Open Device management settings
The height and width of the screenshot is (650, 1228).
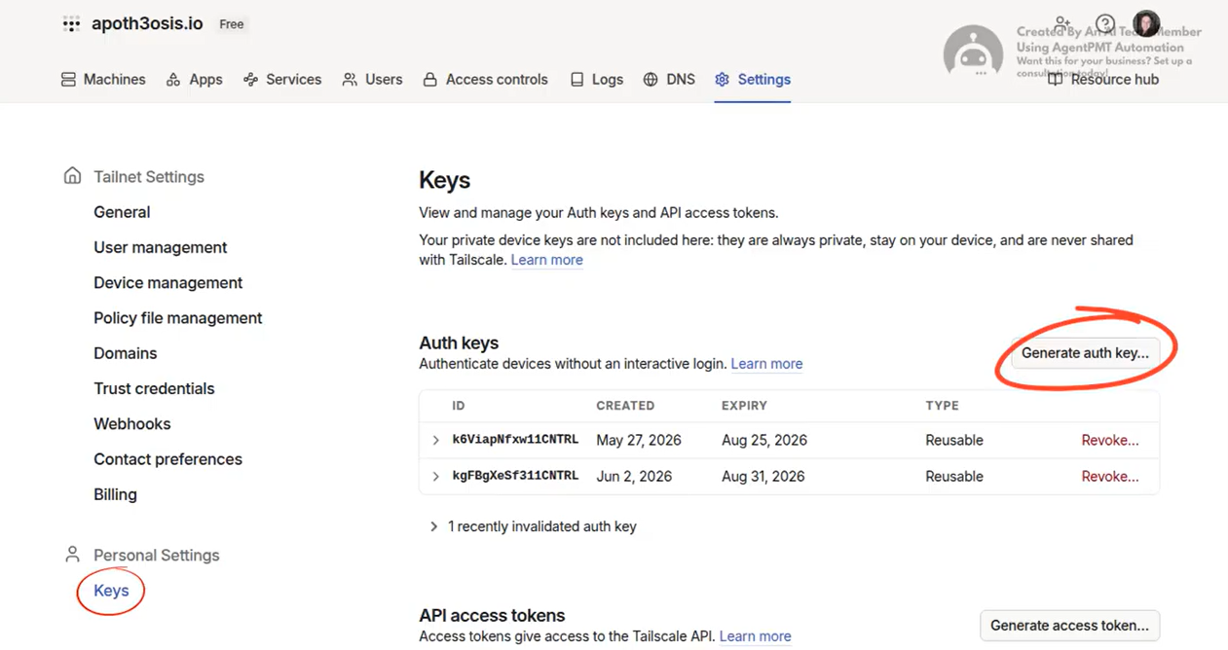[x=168, y=283]
